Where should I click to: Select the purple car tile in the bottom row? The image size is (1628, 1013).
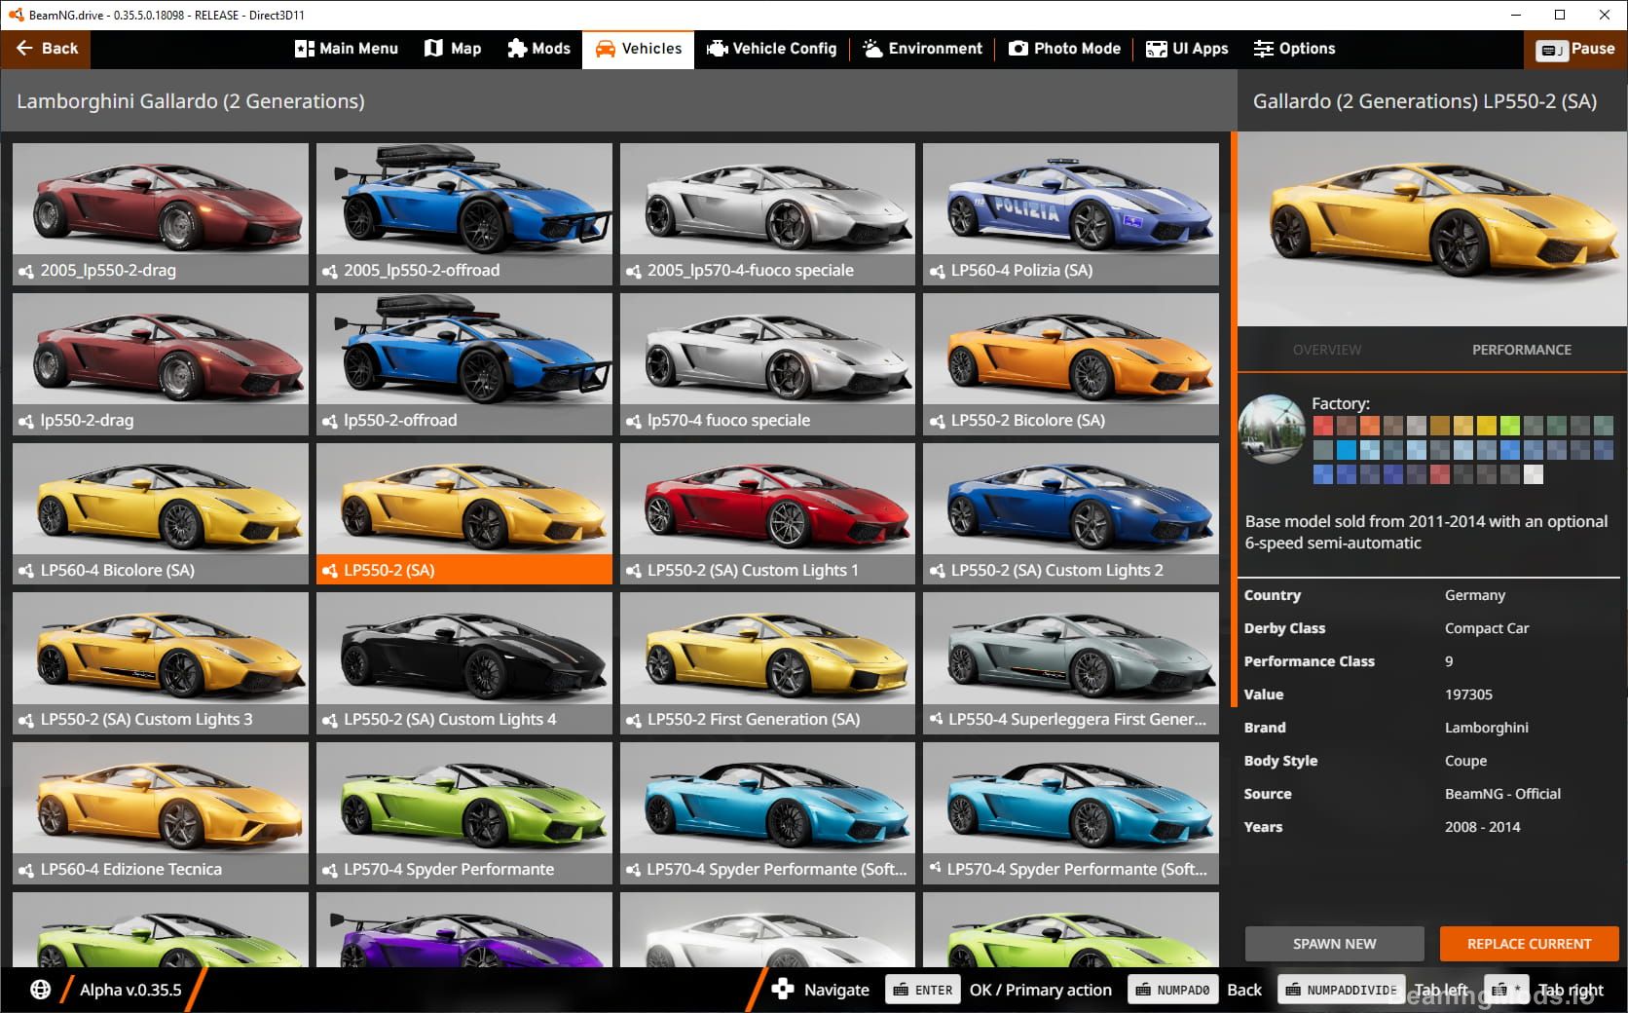464,930
